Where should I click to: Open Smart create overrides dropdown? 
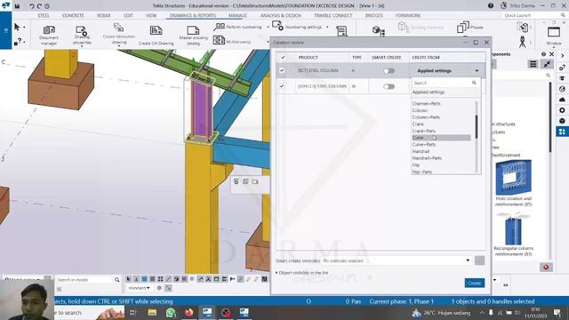click(468, 260)
